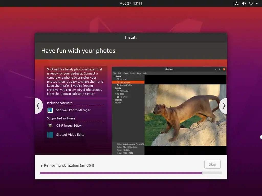Click the Supported software heading
Image resolution: width=262 pixels, height=196 pixels.
point(61,118)
